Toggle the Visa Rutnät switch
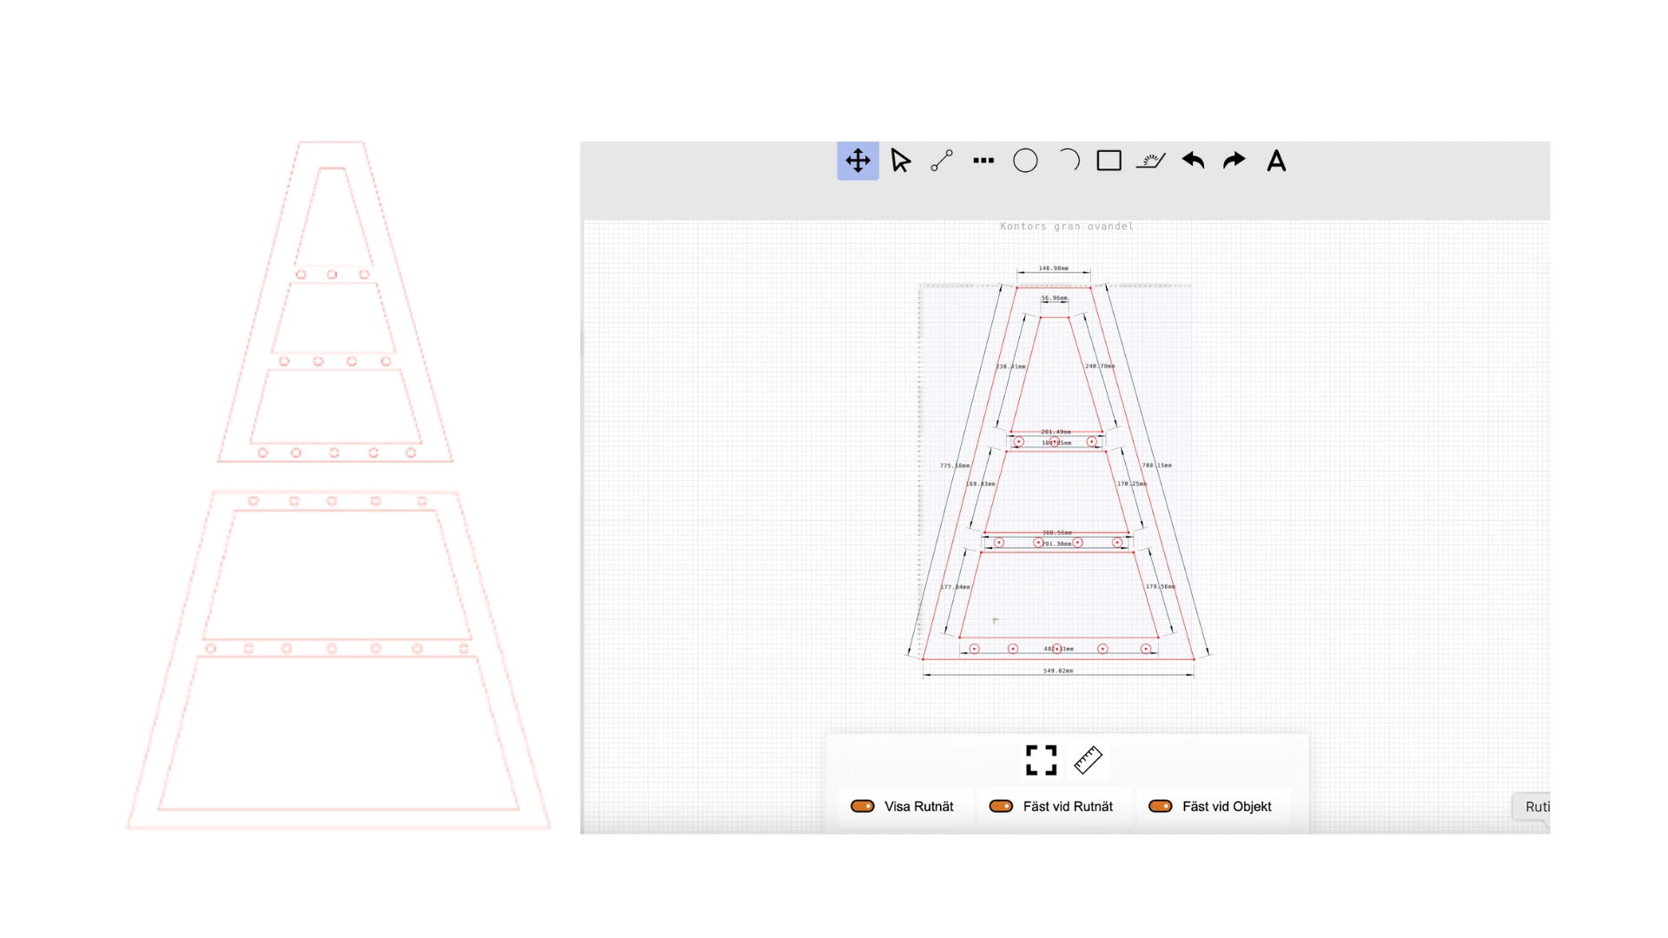The height and width of the screenshot is (938, 1668). click(863, 806)
